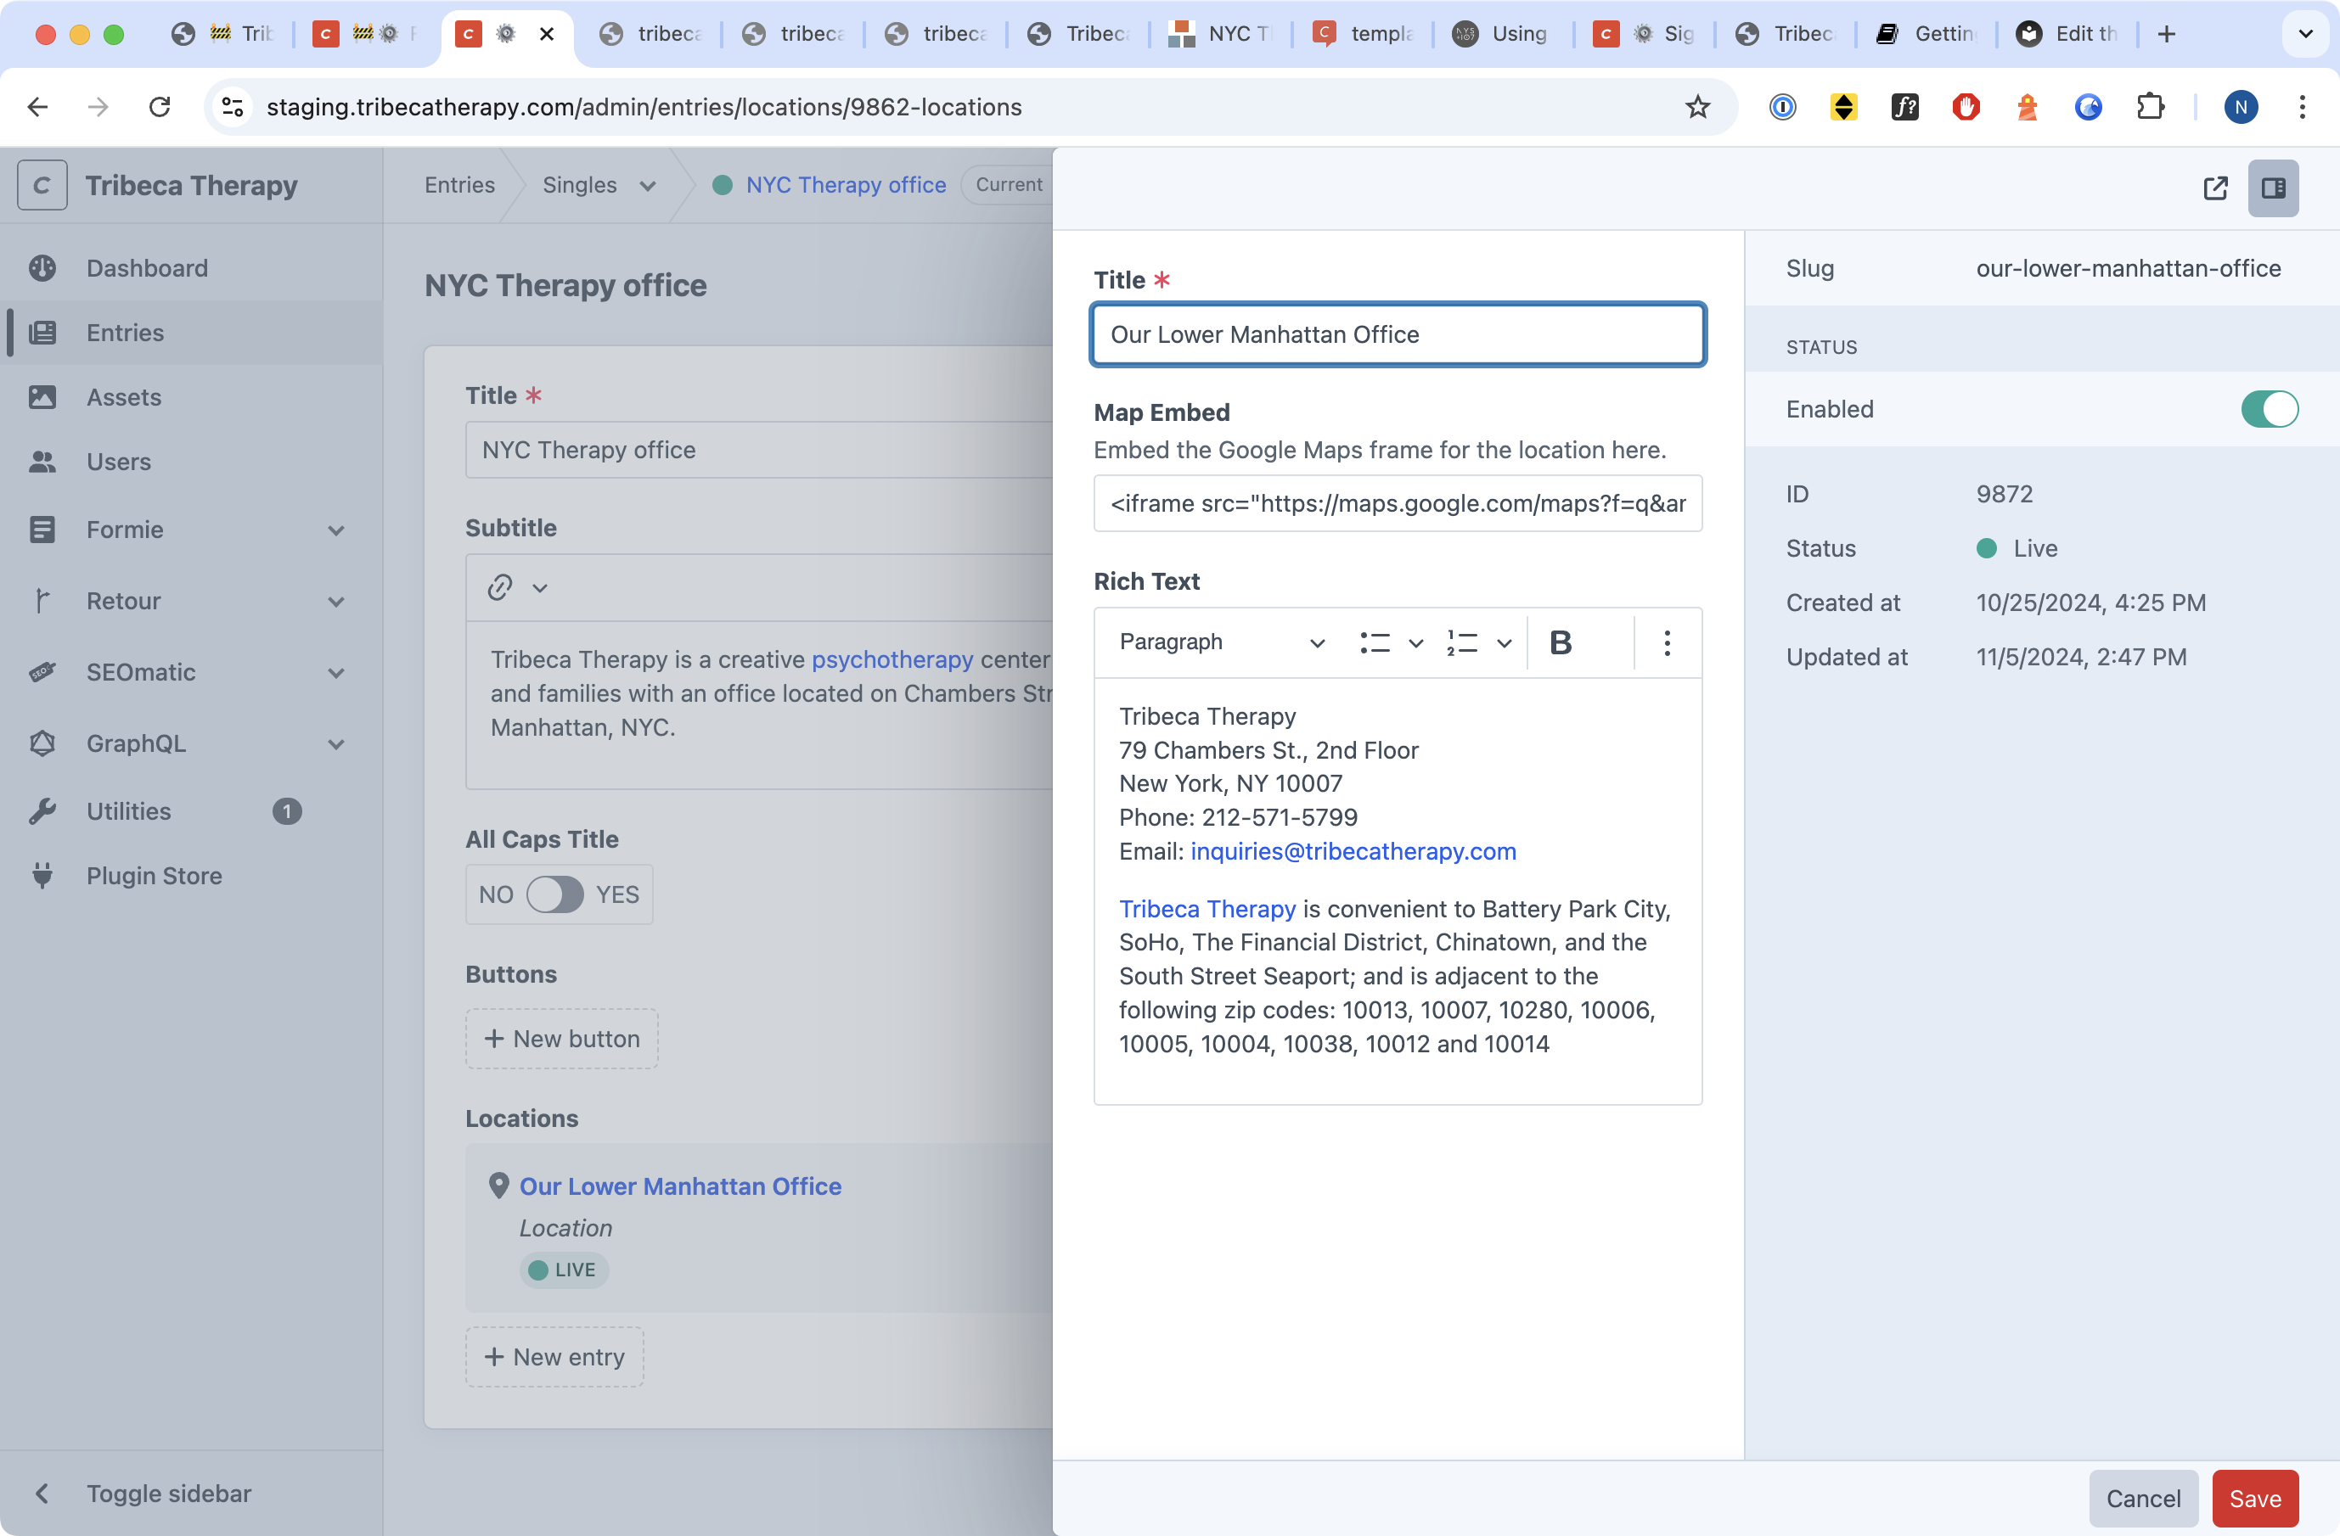Click the Tribeca Therapy C logo

(x=42, y=186)
